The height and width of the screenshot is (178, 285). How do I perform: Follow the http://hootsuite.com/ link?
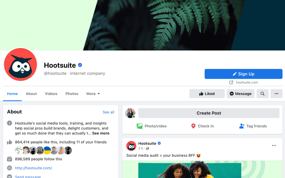tap(34, 168)
